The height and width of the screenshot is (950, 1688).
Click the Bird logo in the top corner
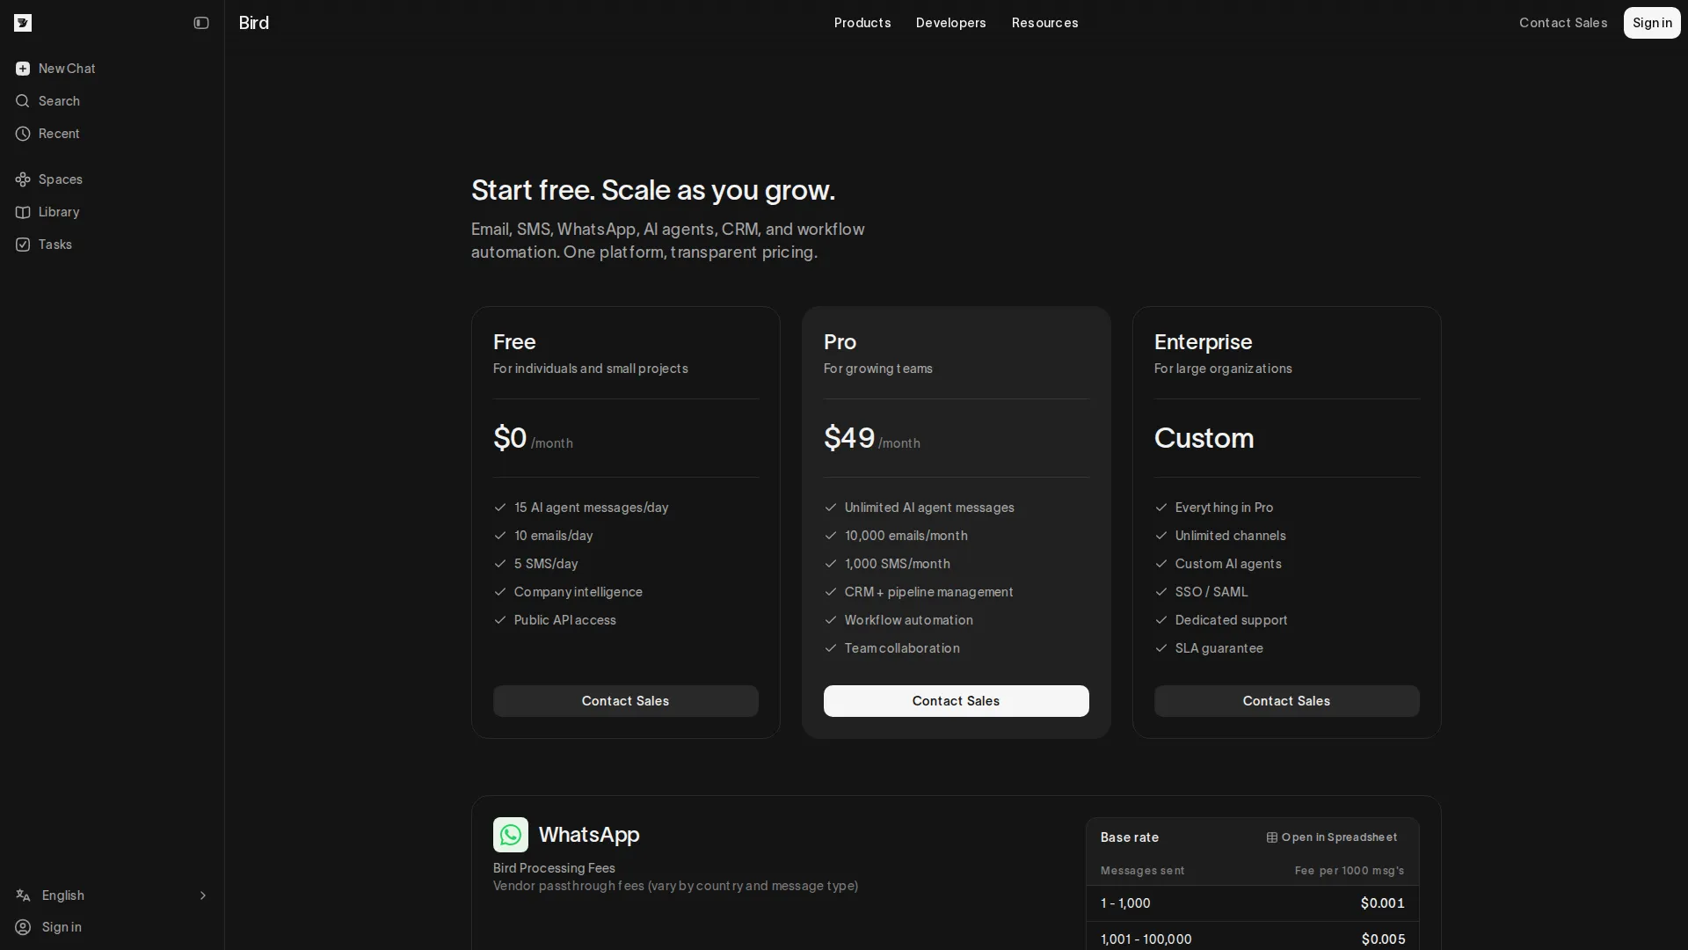click(x=22, y=23)
